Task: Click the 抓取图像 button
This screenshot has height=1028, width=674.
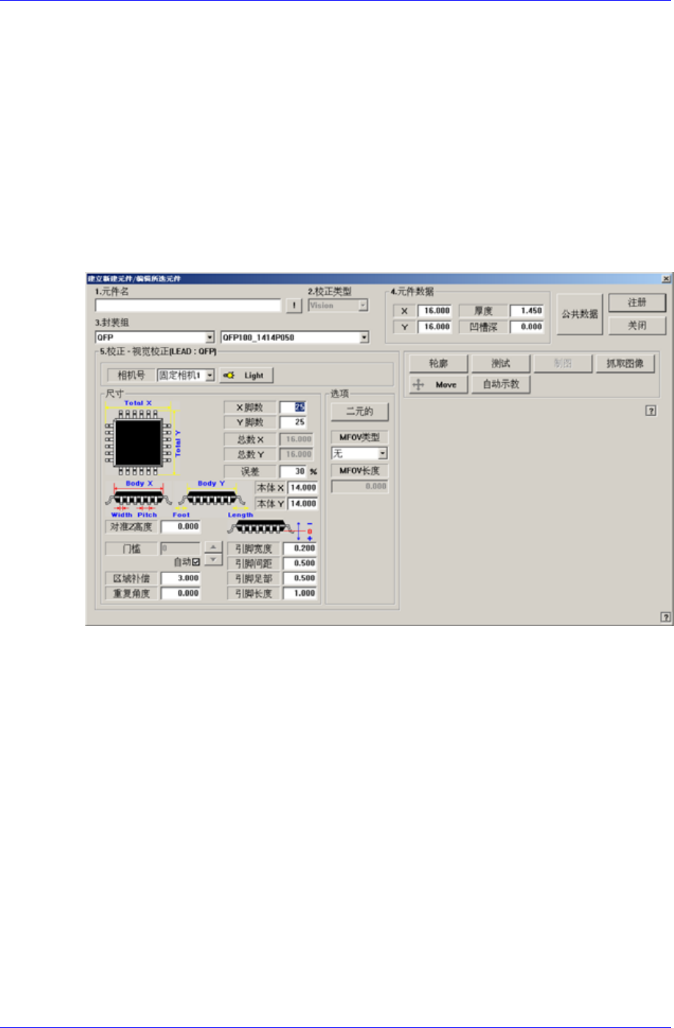Action: [x=625, y=364]
